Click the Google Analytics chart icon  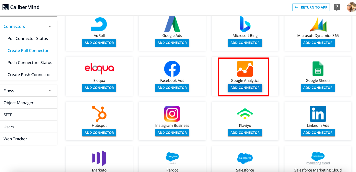[245, 69]
